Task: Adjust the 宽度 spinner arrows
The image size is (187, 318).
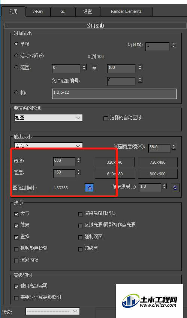Action: pos(79,161)
